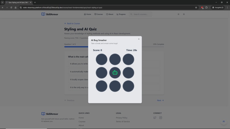Open a new browser tab
Image resolution: width=230 pixels, height=129 pixels.
(x=35, y=2)
